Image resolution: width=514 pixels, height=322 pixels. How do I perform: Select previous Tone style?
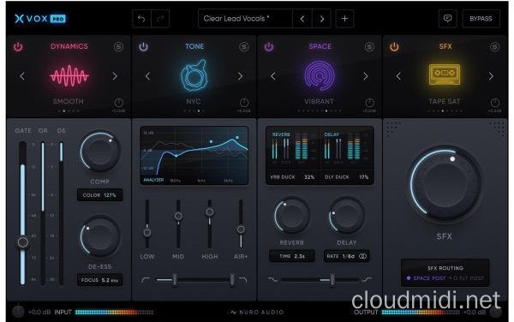(148, 76)
